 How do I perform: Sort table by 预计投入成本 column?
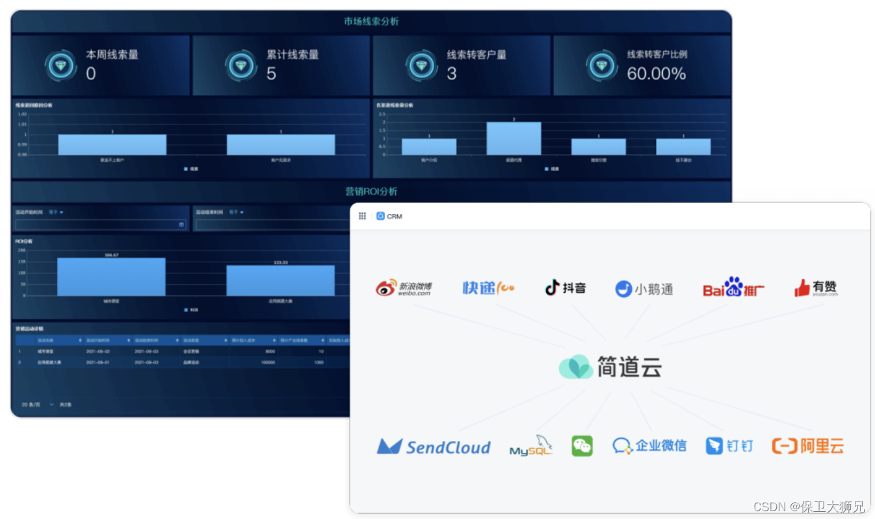(x=275, y=340)
